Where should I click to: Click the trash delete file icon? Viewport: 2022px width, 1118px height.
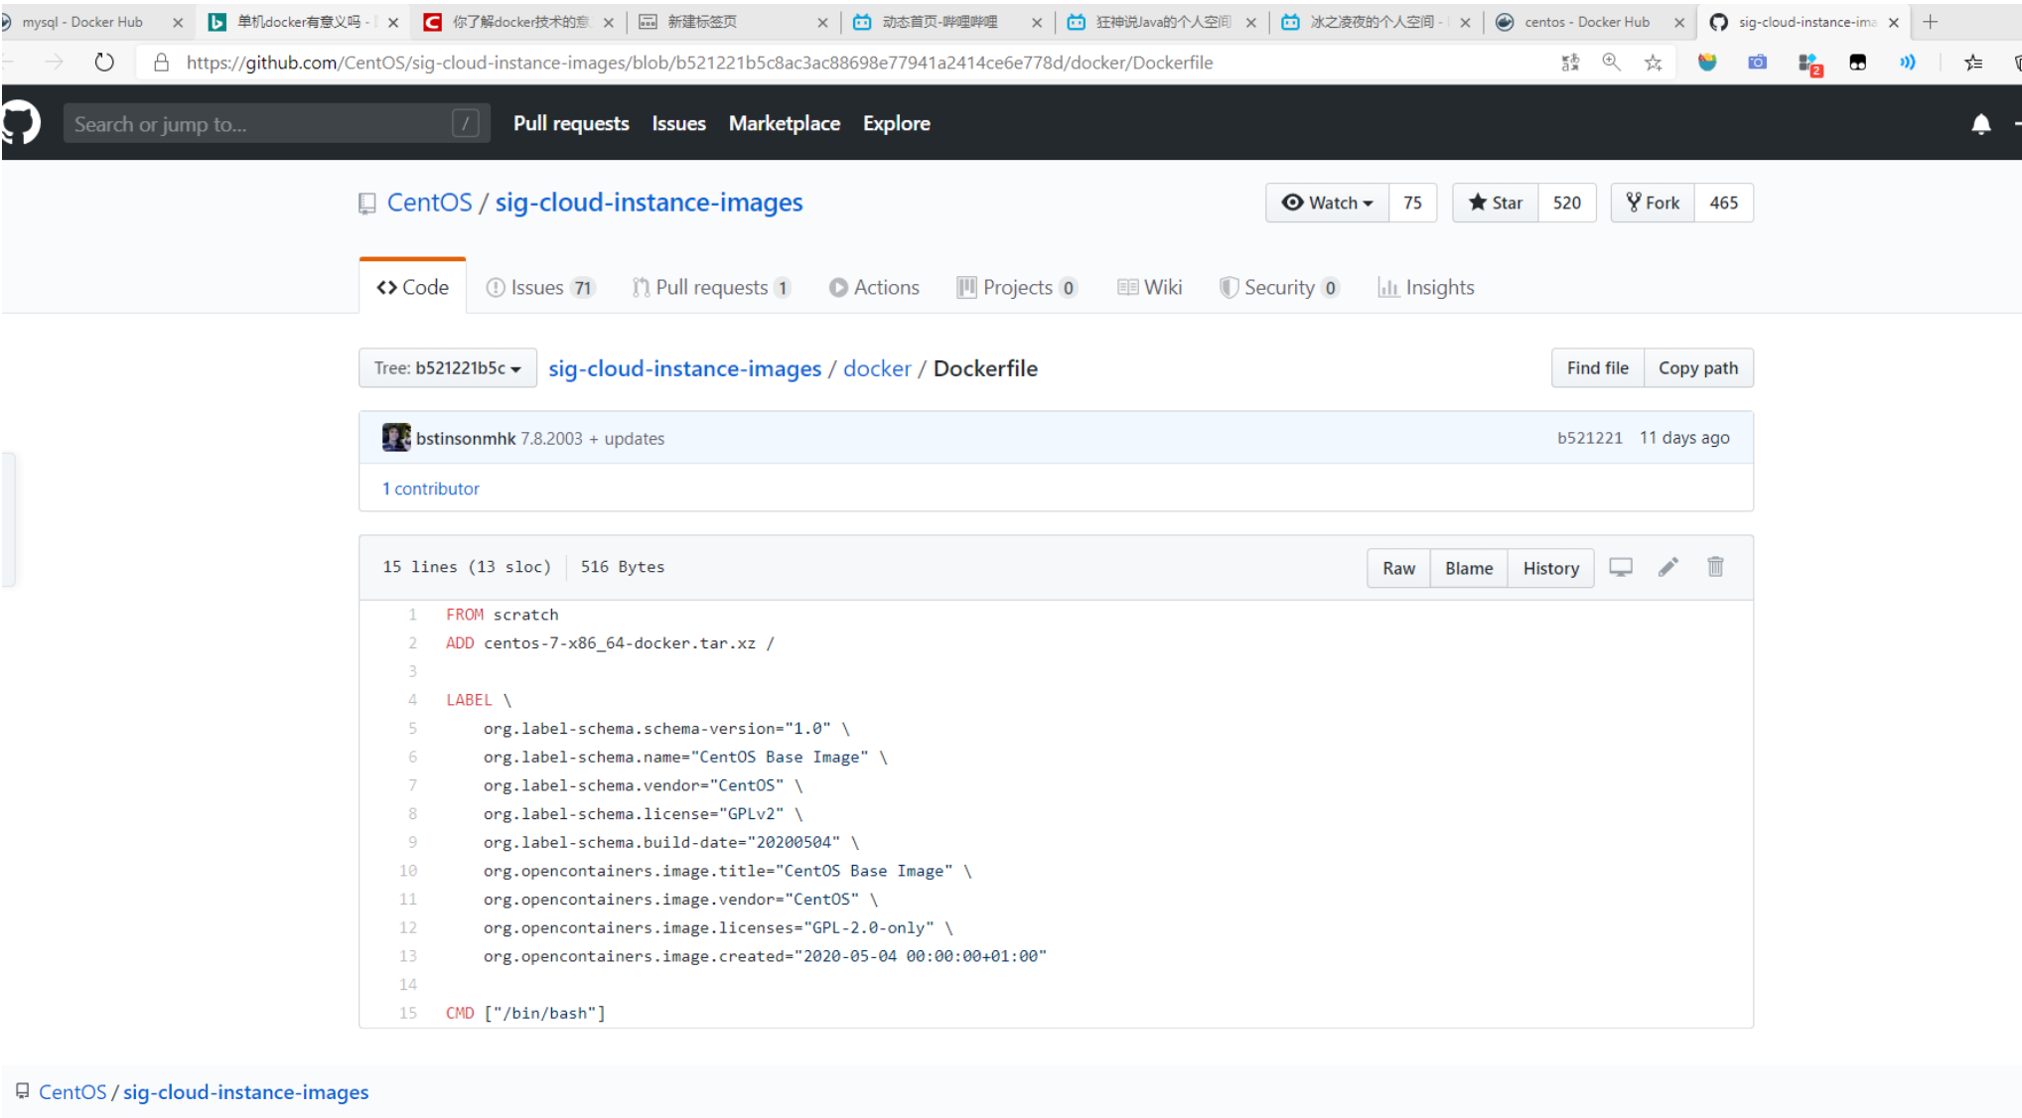pyautogui.click(x=1715, y=567)
